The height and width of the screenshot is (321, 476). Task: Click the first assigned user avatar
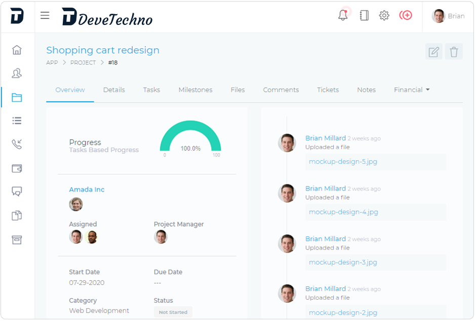click(76, 237)
